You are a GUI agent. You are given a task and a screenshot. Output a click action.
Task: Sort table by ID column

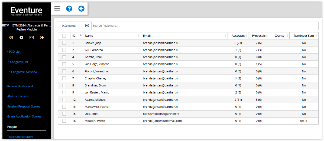click(x=76, y=36)
